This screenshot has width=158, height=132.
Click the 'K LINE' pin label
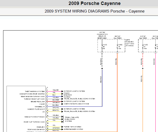[42, 104]
